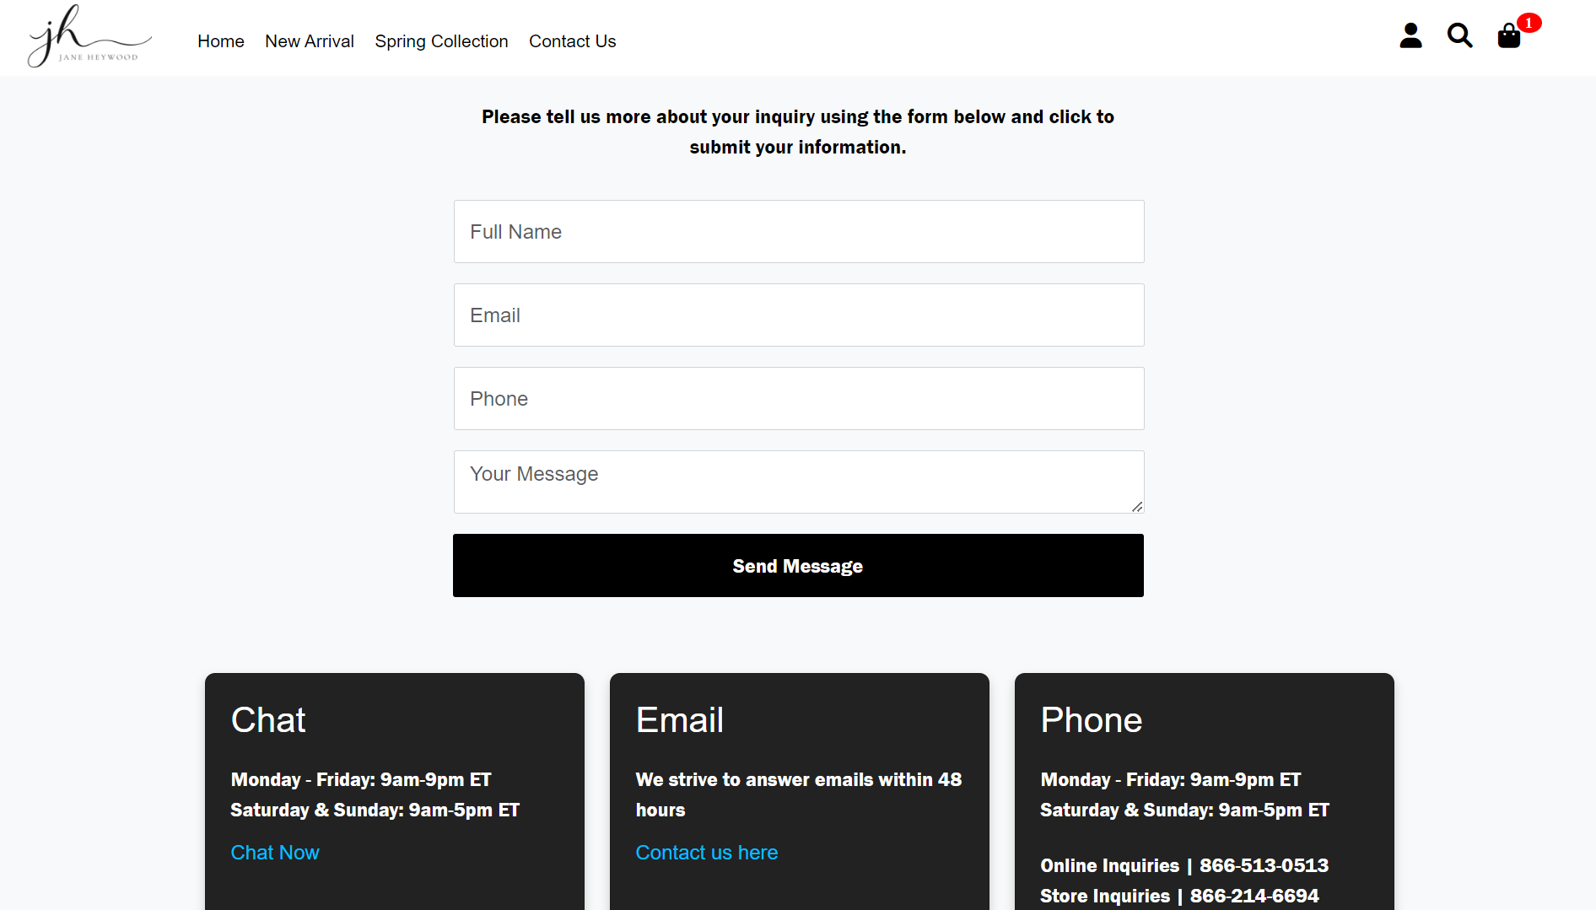Screen dimensions: 1596x910
Task: Click the magnifying glass search icon
Action: [x=1459, y=35]
